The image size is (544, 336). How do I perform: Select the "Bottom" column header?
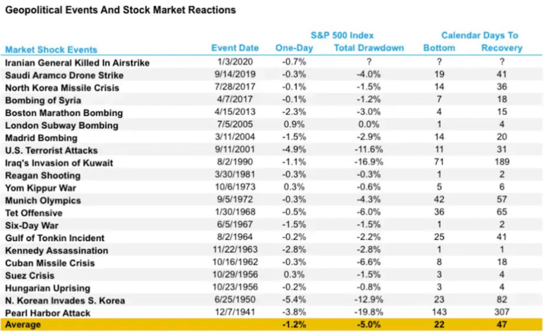(439, 48)
